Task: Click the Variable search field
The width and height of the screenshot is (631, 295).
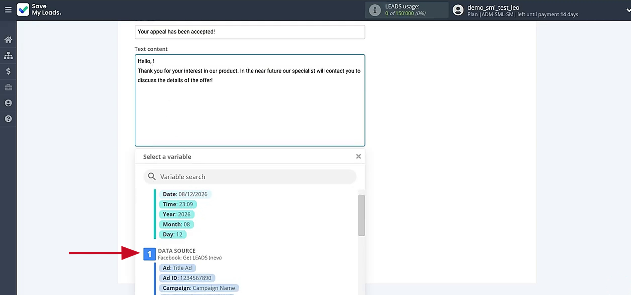Action: pyautogui.click(x=250, y=177)
